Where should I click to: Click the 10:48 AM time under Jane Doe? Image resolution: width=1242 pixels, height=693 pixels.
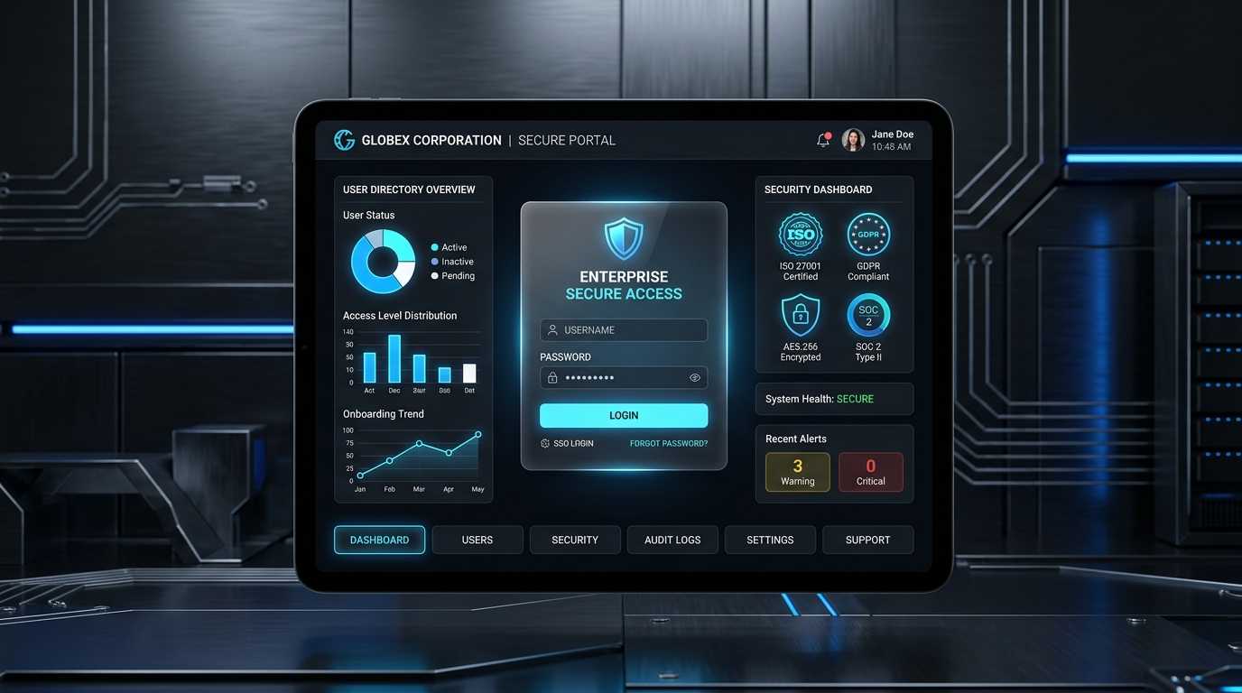(891, 147)
